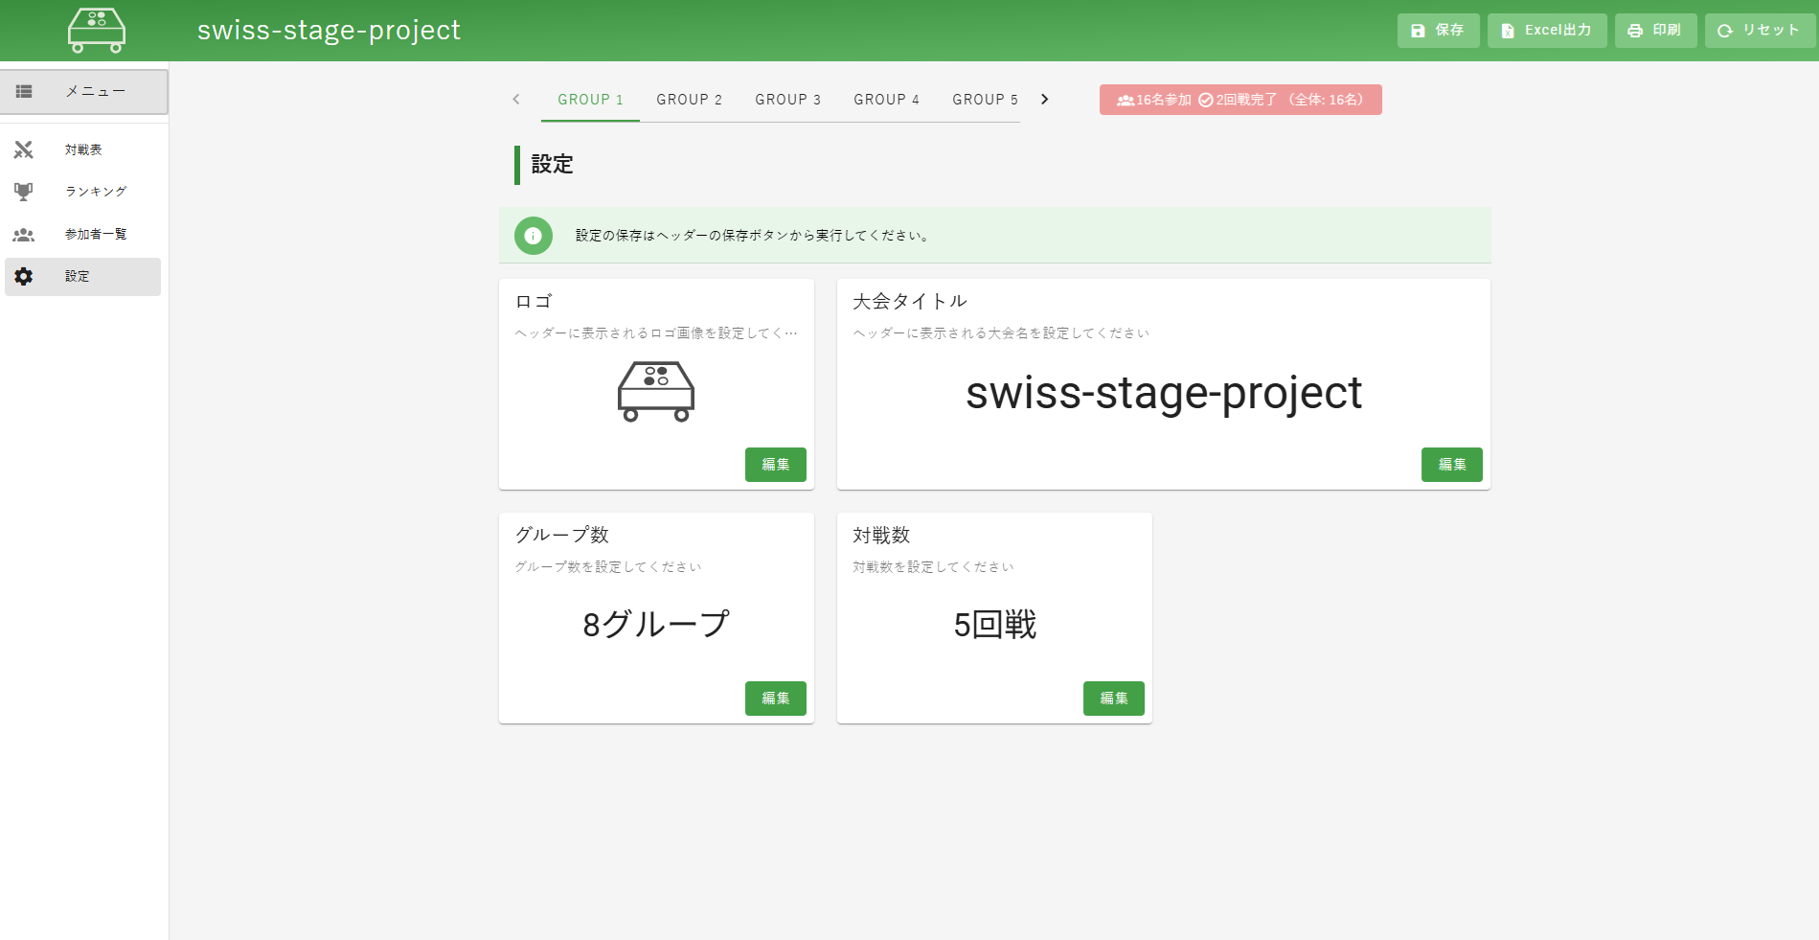
Task: Select the GROUP 4 tab
Action: coord(886,100)
